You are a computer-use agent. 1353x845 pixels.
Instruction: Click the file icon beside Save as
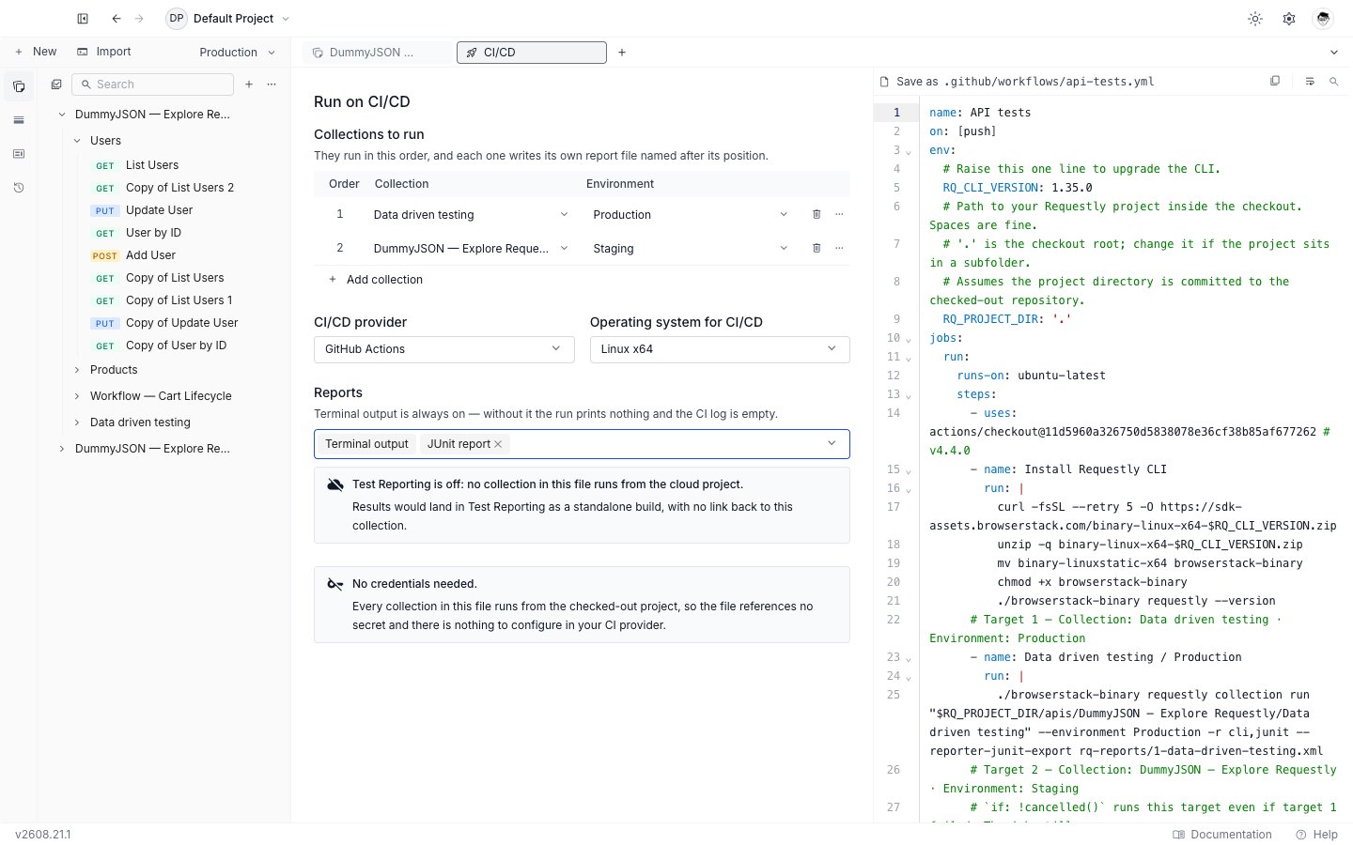point(884,82)
